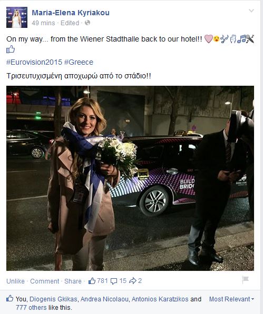Expand the Most Relevant comment sorting dropdown

pyautogui.click(x=232, y=299)
